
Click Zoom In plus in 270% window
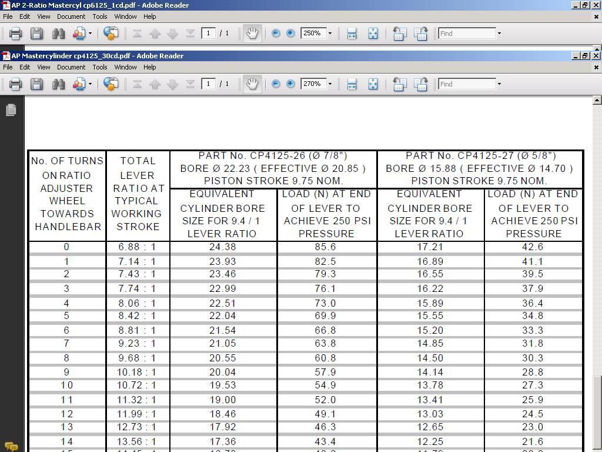(290, 84)
